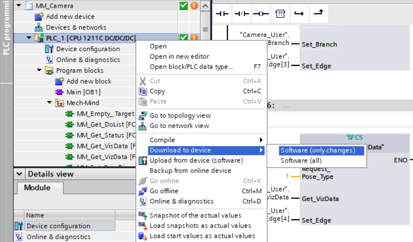Insert an output coil

(x=261, y=14)
